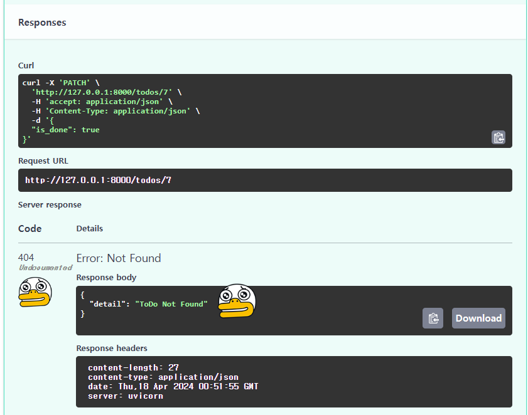Click the 'accept: application/json' header line
Viewport: 528px width, 415px height.
(102, 102)
